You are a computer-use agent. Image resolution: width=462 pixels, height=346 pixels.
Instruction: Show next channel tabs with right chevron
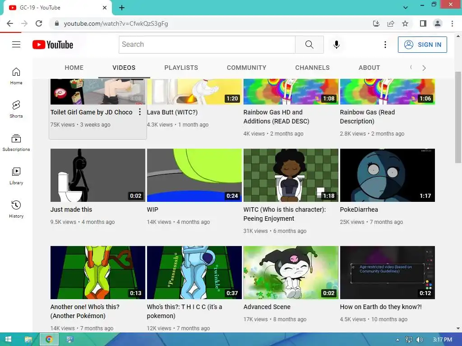424,68
